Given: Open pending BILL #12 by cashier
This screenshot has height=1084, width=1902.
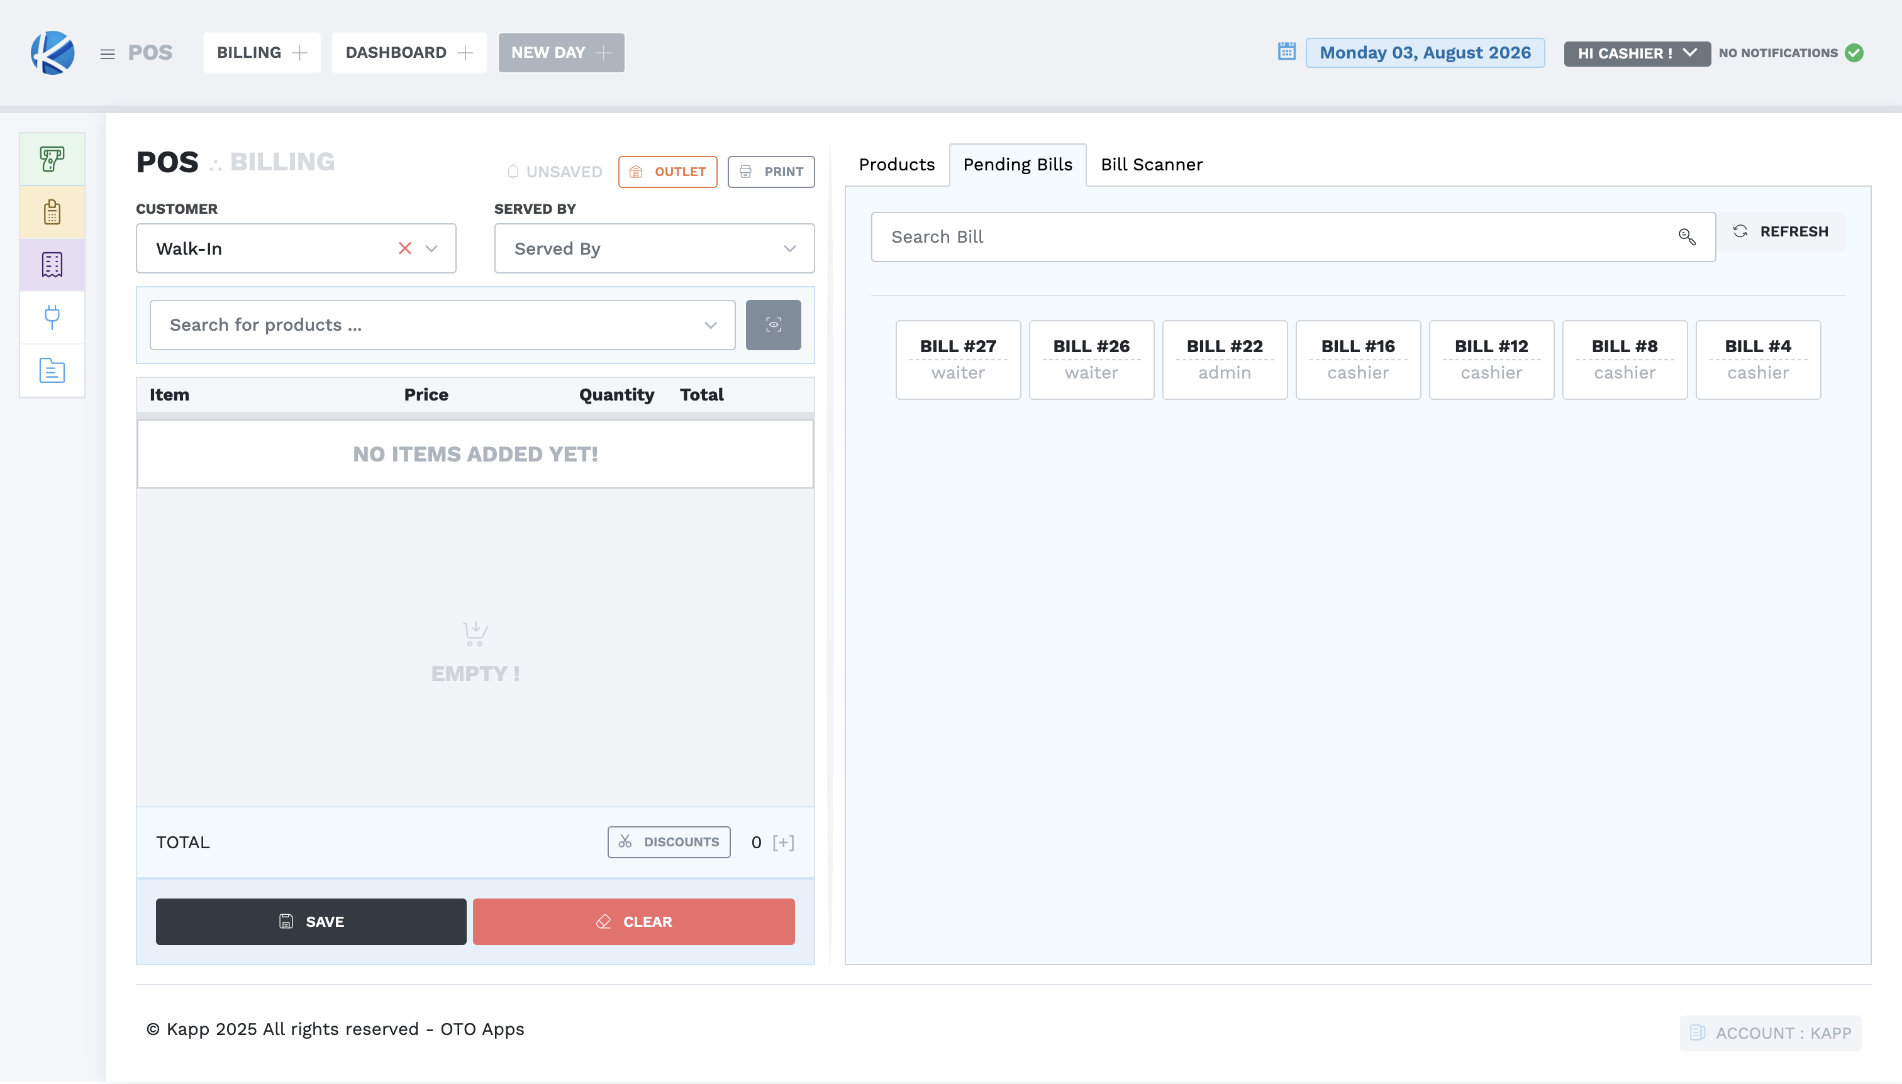Looking at the screenshot, I should [x=1491, y=360].
